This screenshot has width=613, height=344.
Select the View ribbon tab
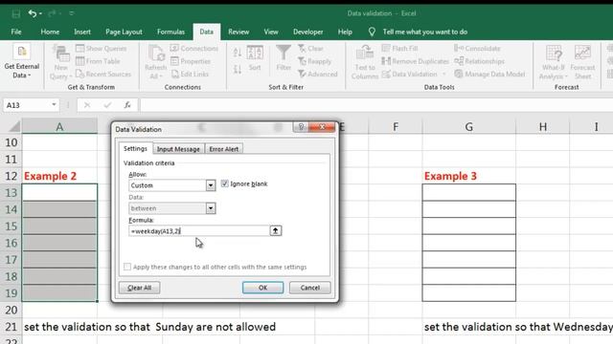(x=271, y=32)
